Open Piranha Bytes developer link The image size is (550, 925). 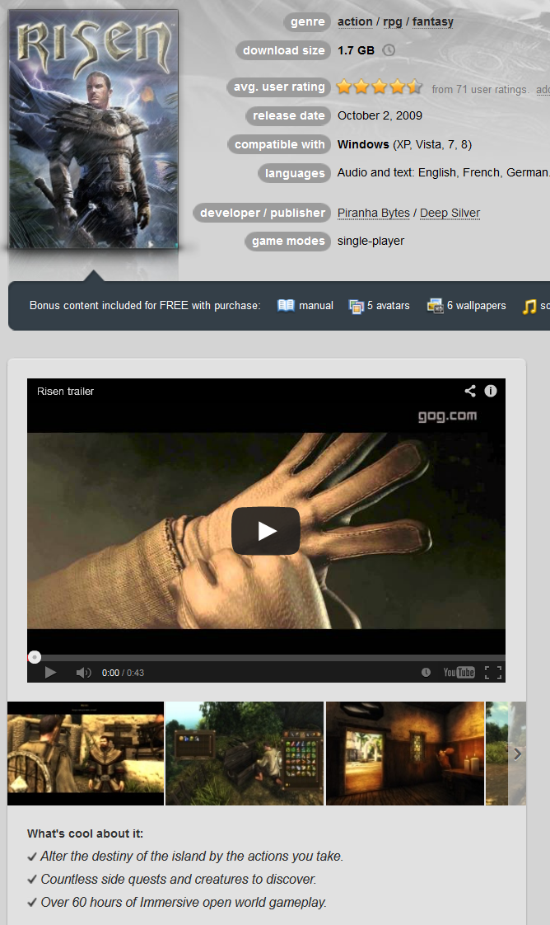pyautogui.click(x=373, y=213)
